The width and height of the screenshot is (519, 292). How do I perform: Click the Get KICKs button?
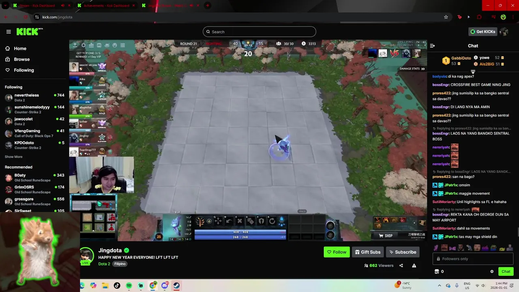click(x=483, y=32)
